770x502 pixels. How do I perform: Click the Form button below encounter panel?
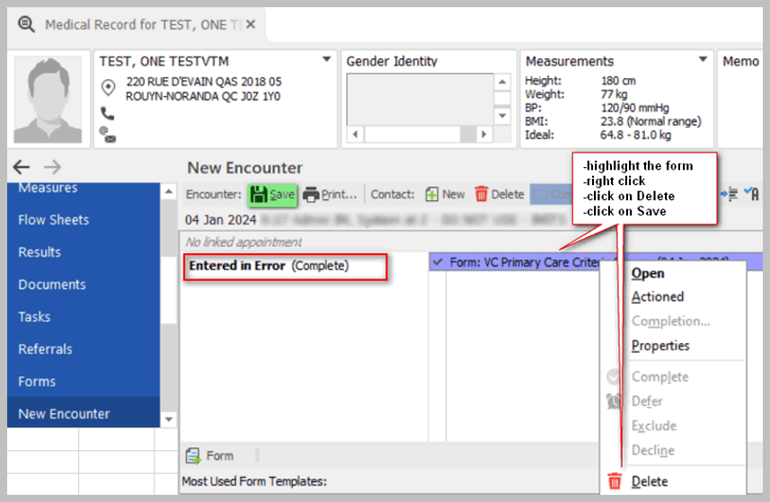210,456
